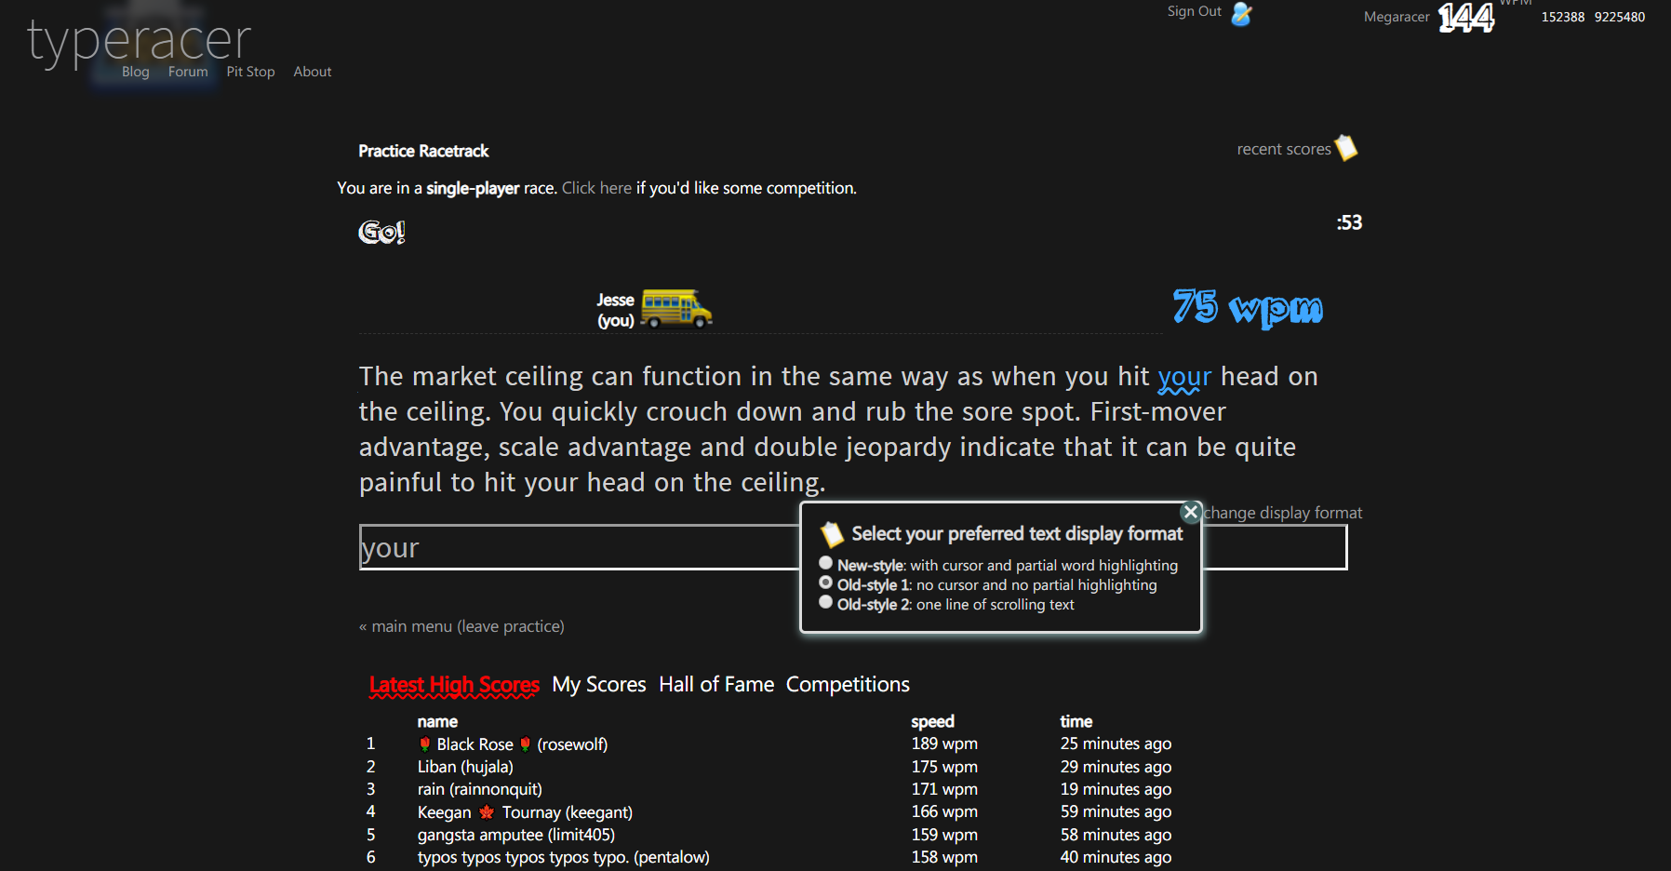The image size is (1671, 871).
Task: Close the text display format popup
Action: click(x=1190, y=512)
